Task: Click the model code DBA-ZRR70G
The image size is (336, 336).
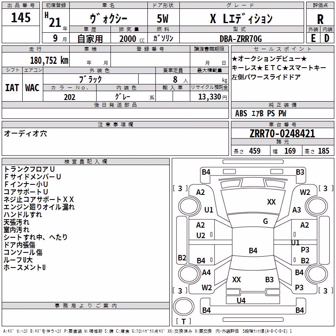Action: [241, 39]
